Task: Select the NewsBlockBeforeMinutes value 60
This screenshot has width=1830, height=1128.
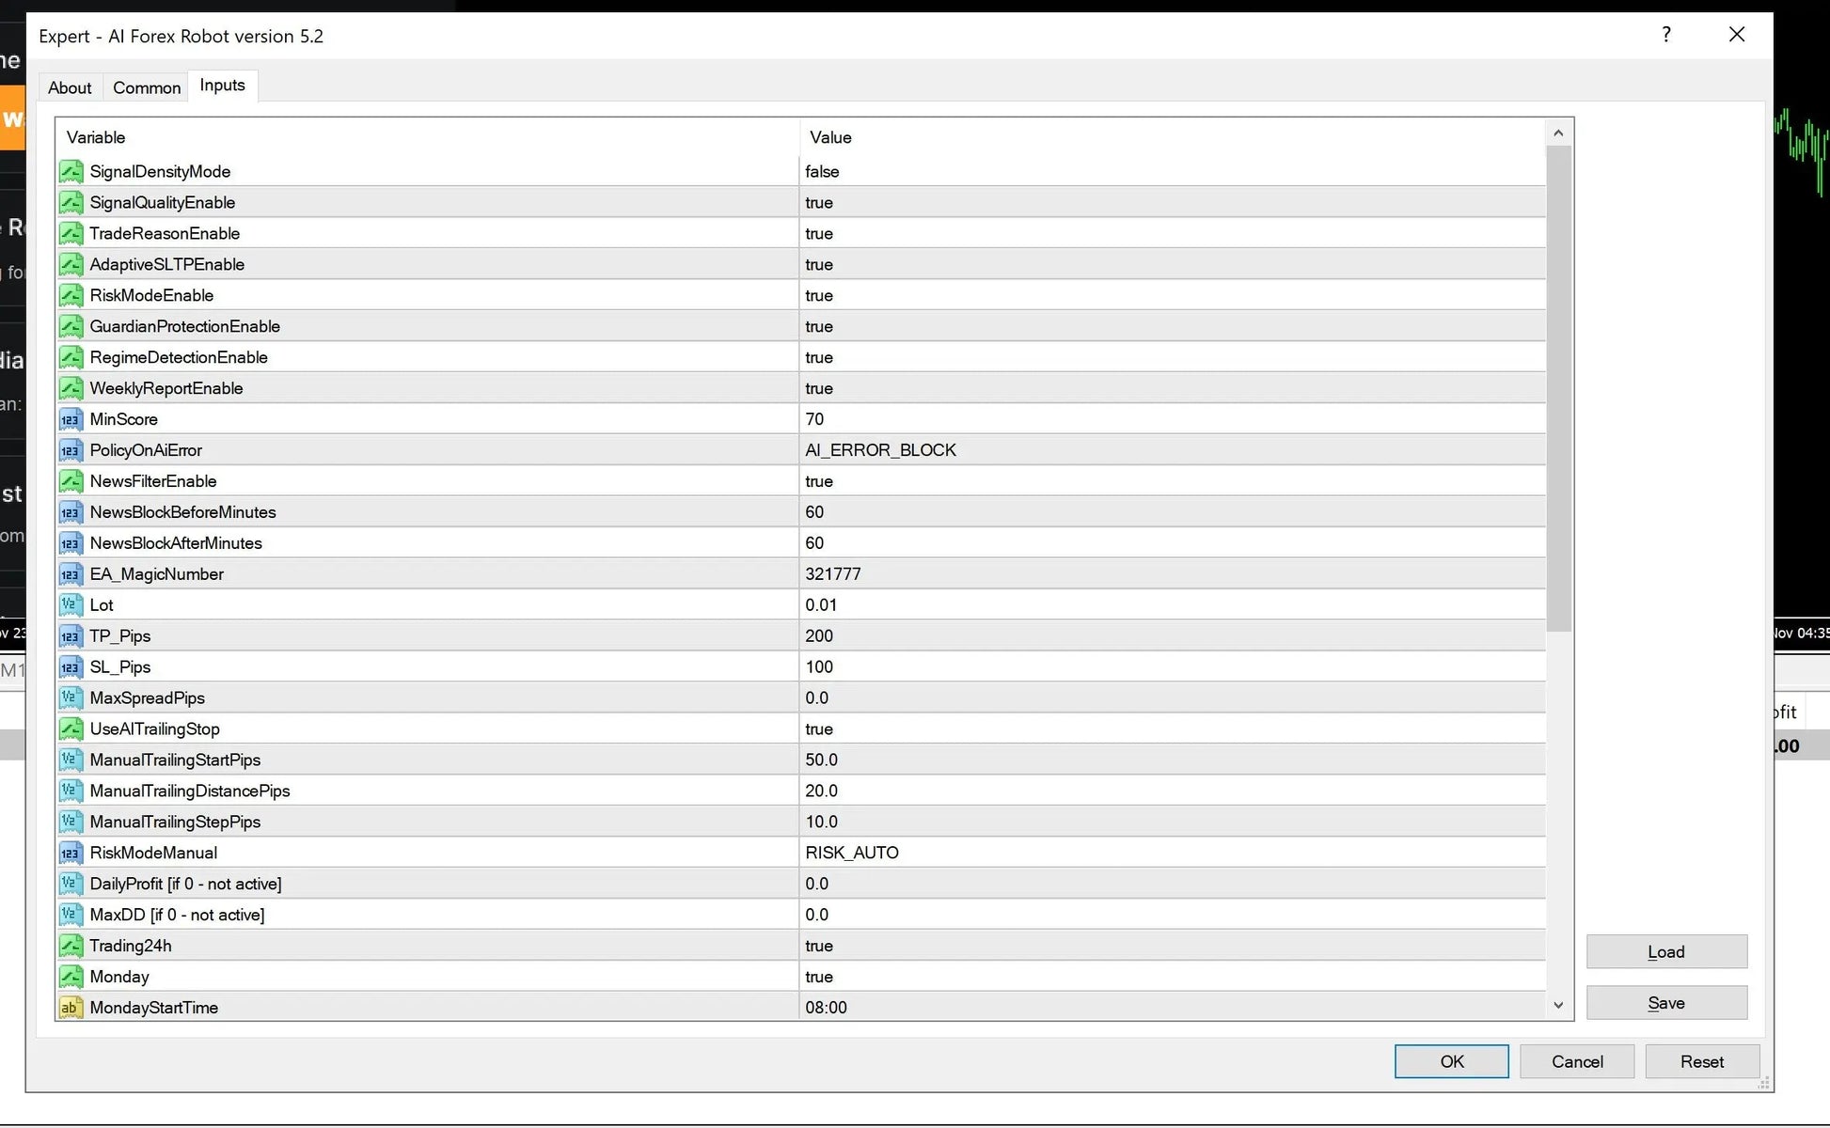Action: point(814,512)
